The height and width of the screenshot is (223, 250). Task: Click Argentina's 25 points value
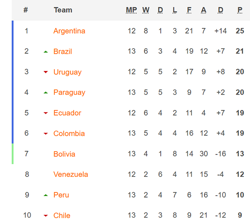pyautogui.click(x=240, y=31)
